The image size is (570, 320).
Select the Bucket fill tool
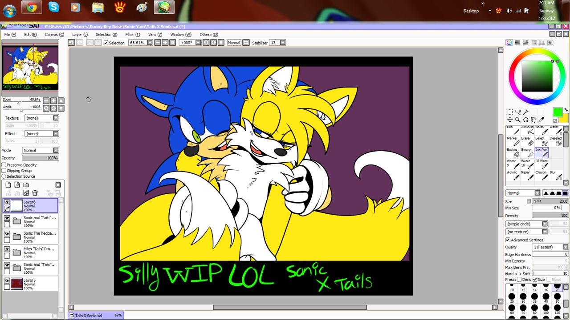(x=513, y=152)
